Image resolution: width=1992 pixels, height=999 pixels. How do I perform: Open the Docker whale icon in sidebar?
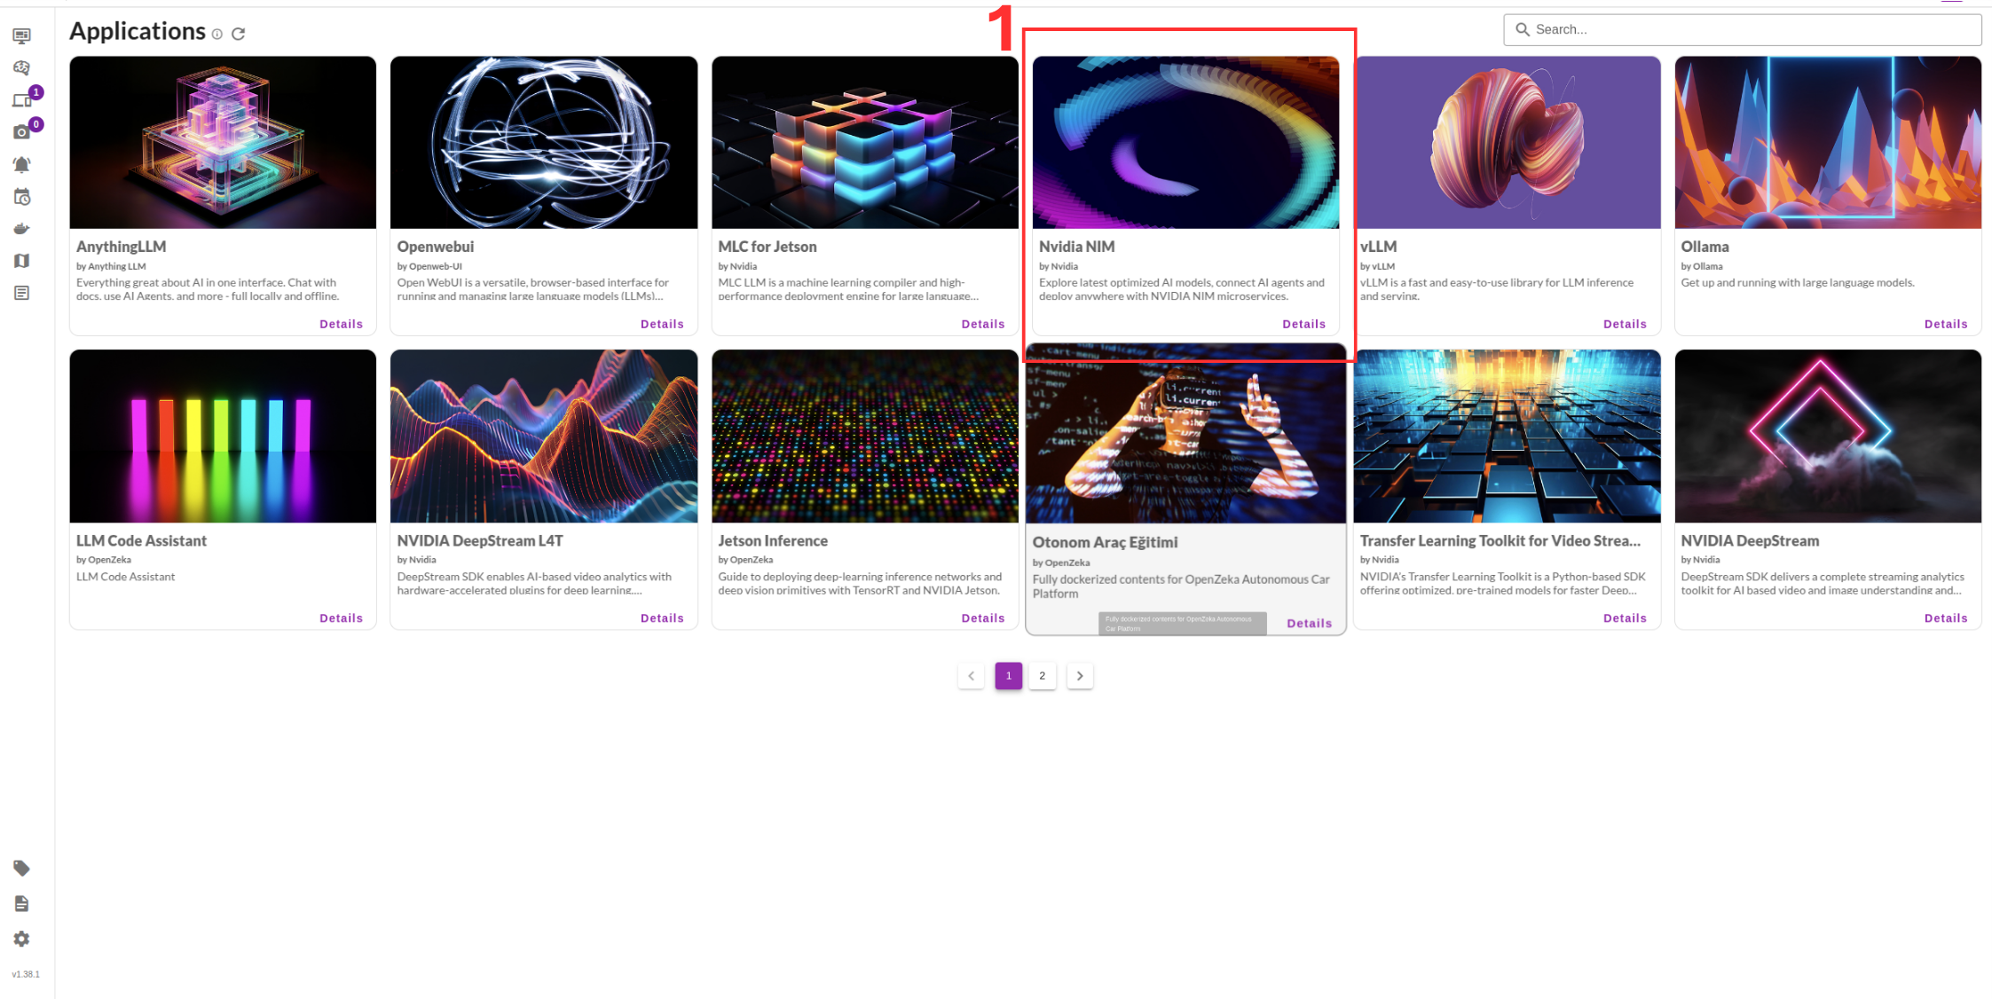click(21, 229)
